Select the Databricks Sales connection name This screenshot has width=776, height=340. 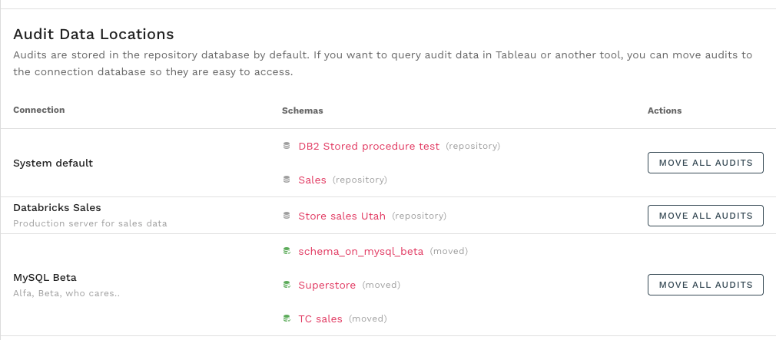[57, 207]
